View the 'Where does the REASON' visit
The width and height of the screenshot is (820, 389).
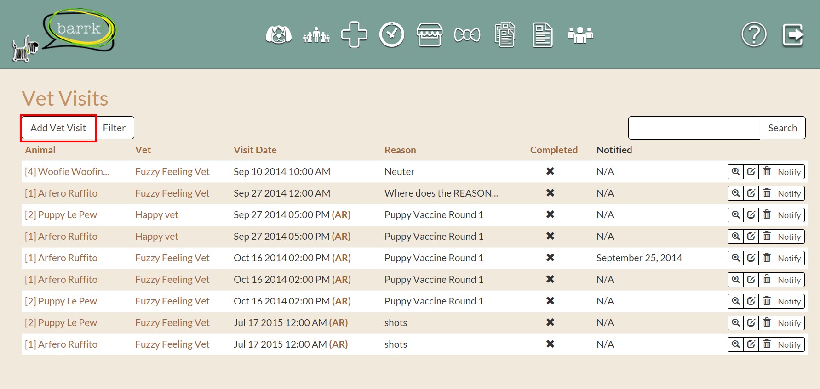736,193
